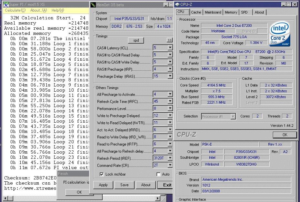Click the Core Voltage 1.384 V value

[x=256, y=43]
